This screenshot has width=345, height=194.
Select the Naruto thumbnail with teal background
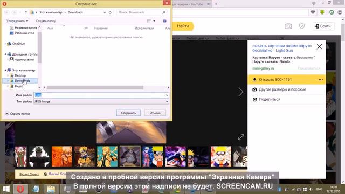107,156
